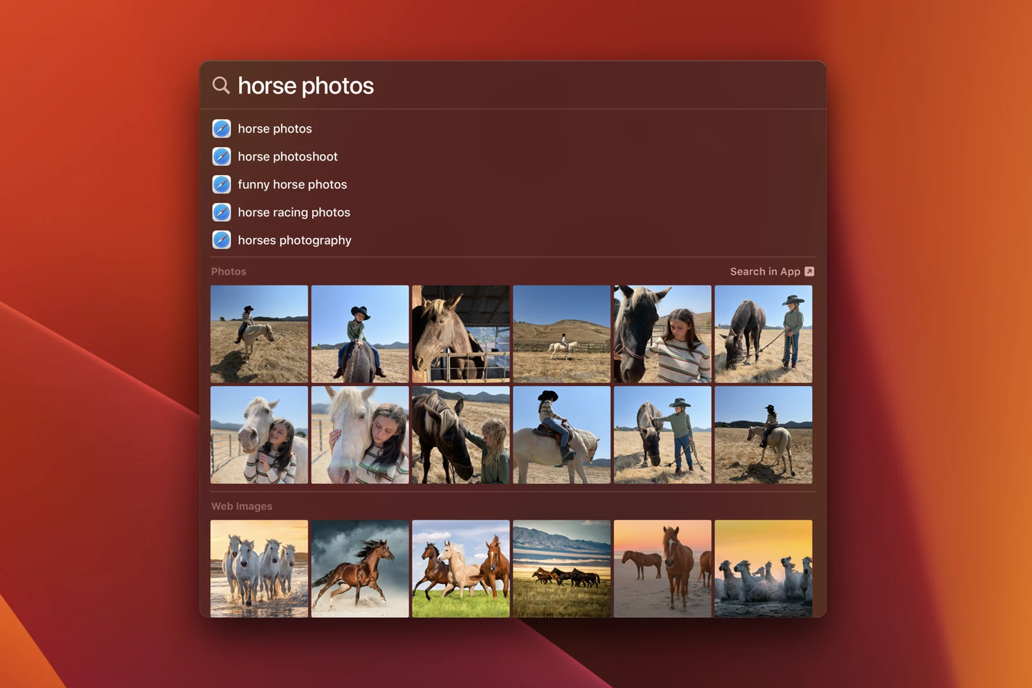Viewport: 1032px width, 688px height.
Task: Open photo of girl in striped sweater with black horse
Action: click(663, 334)
